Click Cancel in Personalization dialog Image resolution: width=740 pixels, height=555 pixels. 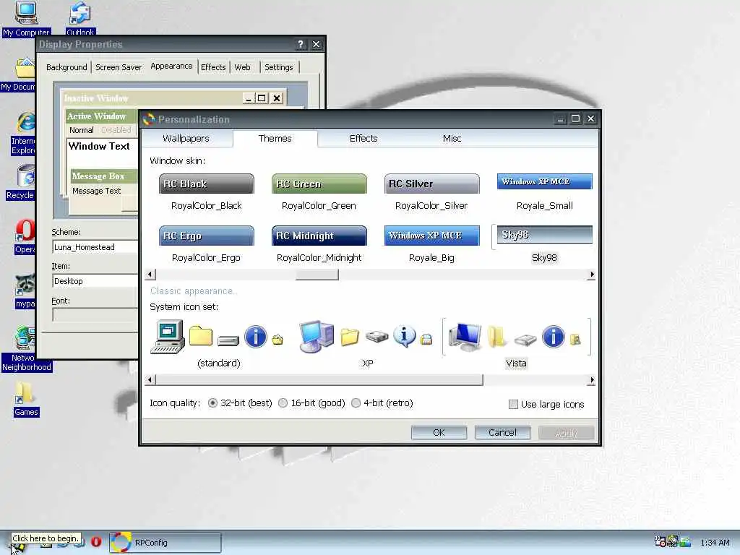503,433
